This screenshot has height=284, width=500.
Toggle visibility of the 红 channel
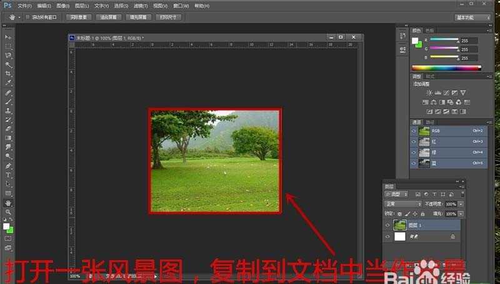tap(414, 142)
